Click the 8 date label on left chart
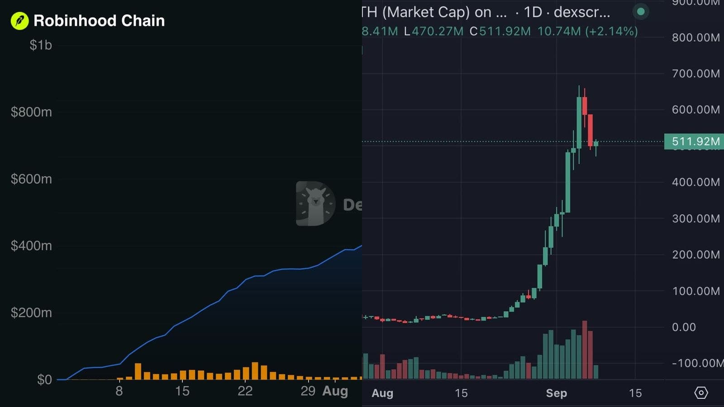Screen dimensions: 724x407 (x=119, y=391)
